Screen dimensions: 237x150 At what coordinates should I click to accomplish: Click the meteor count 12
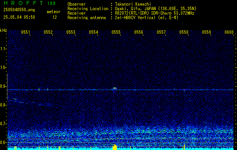(55, 17)
